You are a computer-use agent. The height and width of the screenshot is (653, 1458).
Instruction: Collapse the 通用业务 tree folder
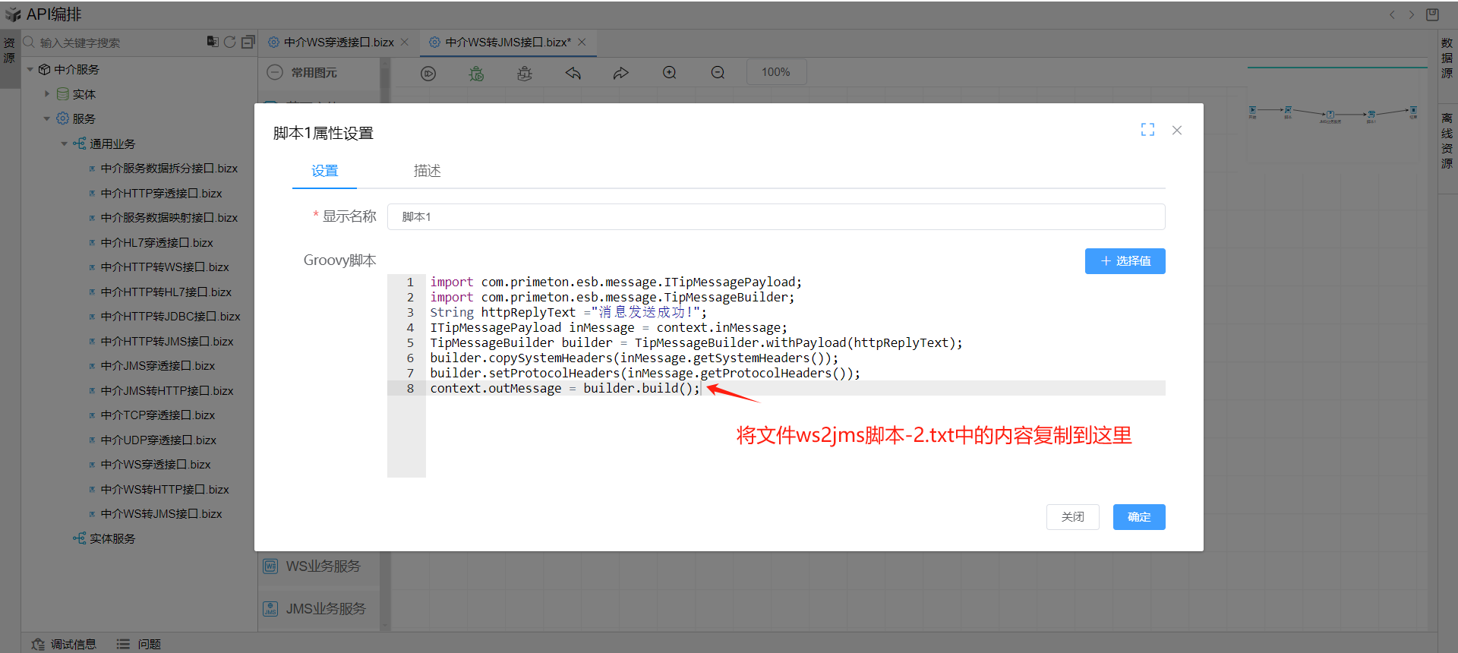tap(65, 144)
